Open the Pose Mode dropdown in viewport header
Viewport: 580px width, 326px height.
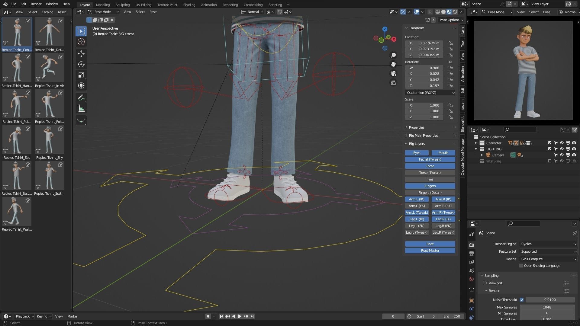click(x=103, y=12)
